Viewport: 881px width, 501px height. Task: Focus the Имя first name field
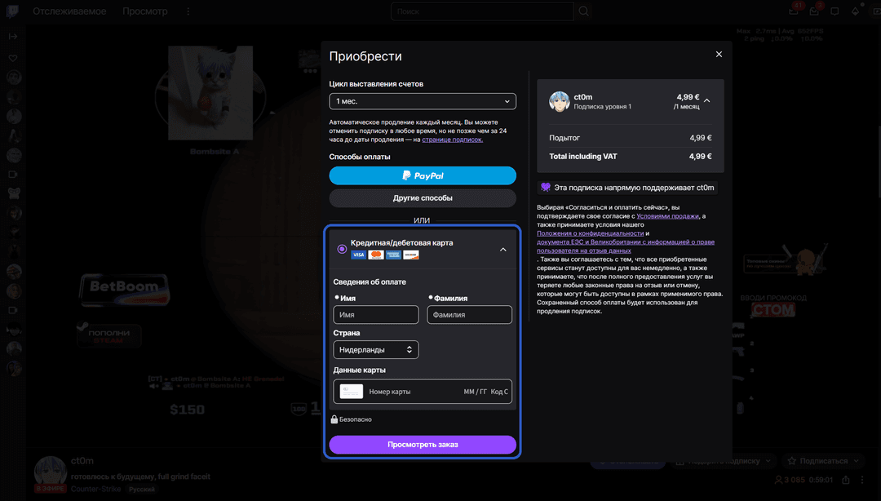(x=376, y=315)
